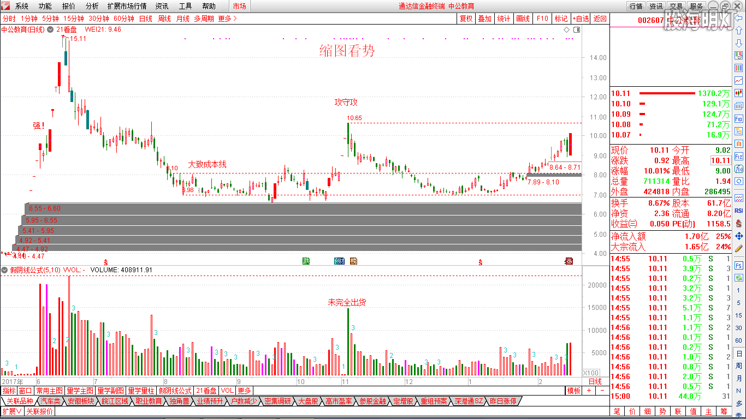746x419 pixels.
Task: Click the FS sidebar icon
Action: point(739,265)
